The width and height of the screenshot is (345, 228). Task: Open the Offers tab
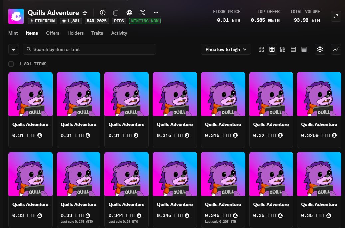click(53, 33)
